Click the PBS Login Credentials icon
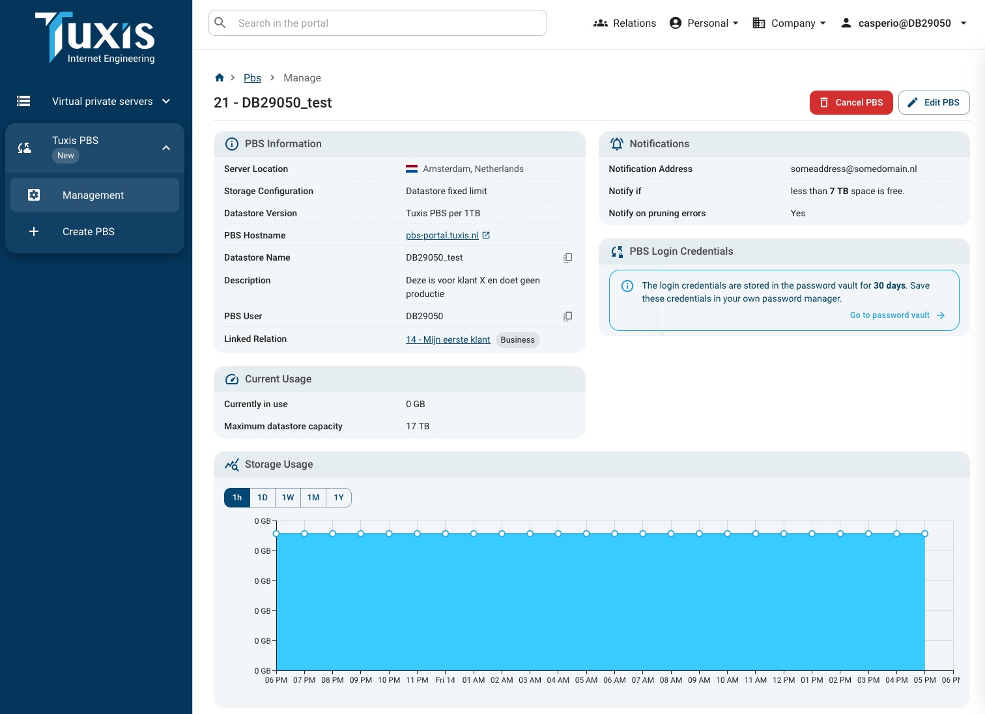This screenshot has width=985, height=714. (616, 251)
